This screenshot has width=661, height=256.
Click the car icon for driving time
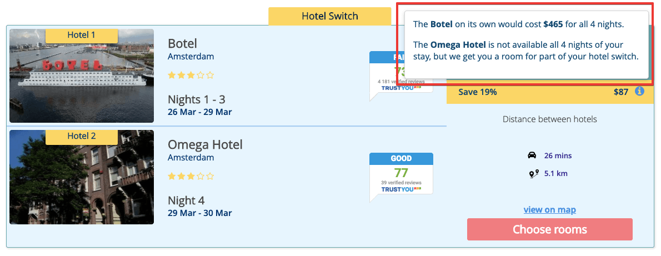click(x=532, y=155)
